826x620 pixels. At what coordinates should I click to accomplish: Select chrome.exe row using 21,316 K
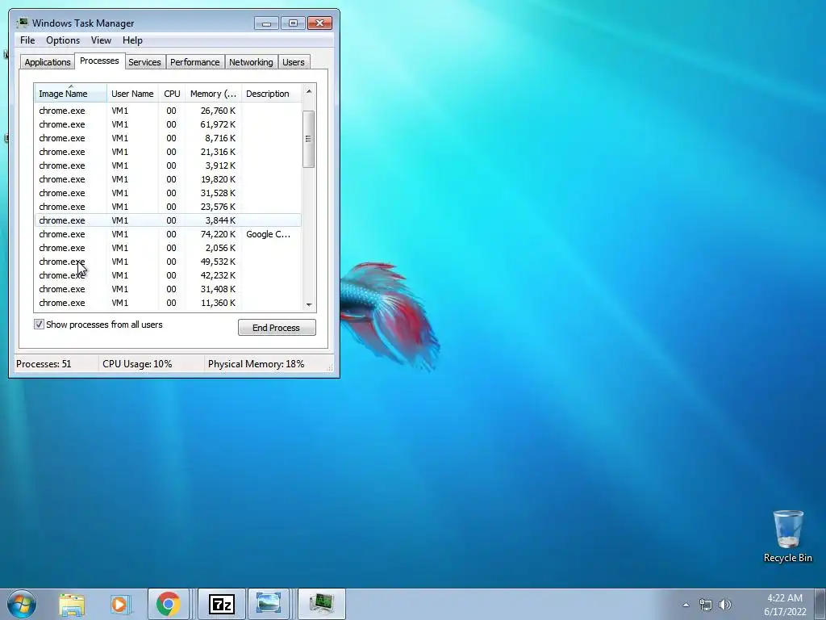pyautogui.click(x=168, y=152)
